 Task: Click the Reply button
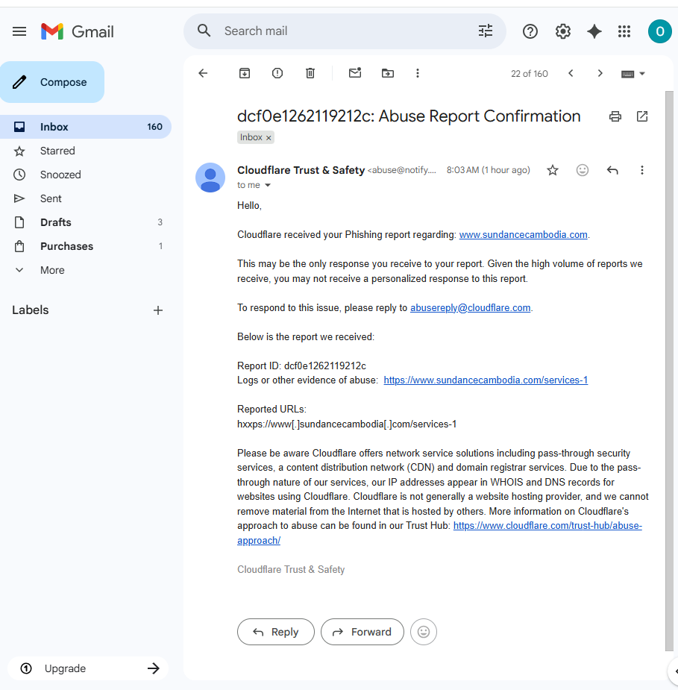pos(276,632)
